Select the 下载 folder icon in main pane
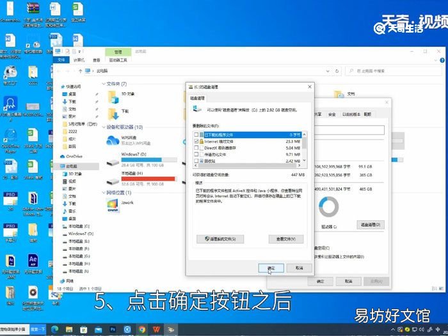Screen dimensions: 448x336 pyautogui.click(x=113, y=114)
